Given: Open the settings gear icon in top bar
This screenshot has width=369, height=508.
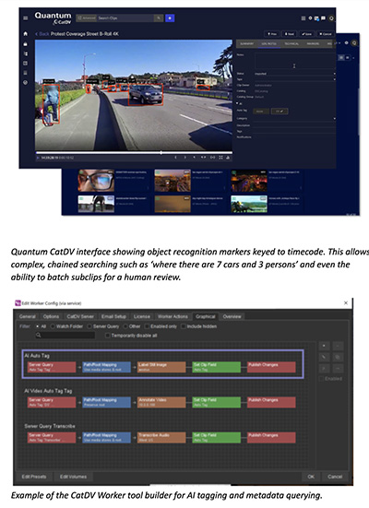Looking at the screenshot, I should pyautogui.click(x=310, y=18).
